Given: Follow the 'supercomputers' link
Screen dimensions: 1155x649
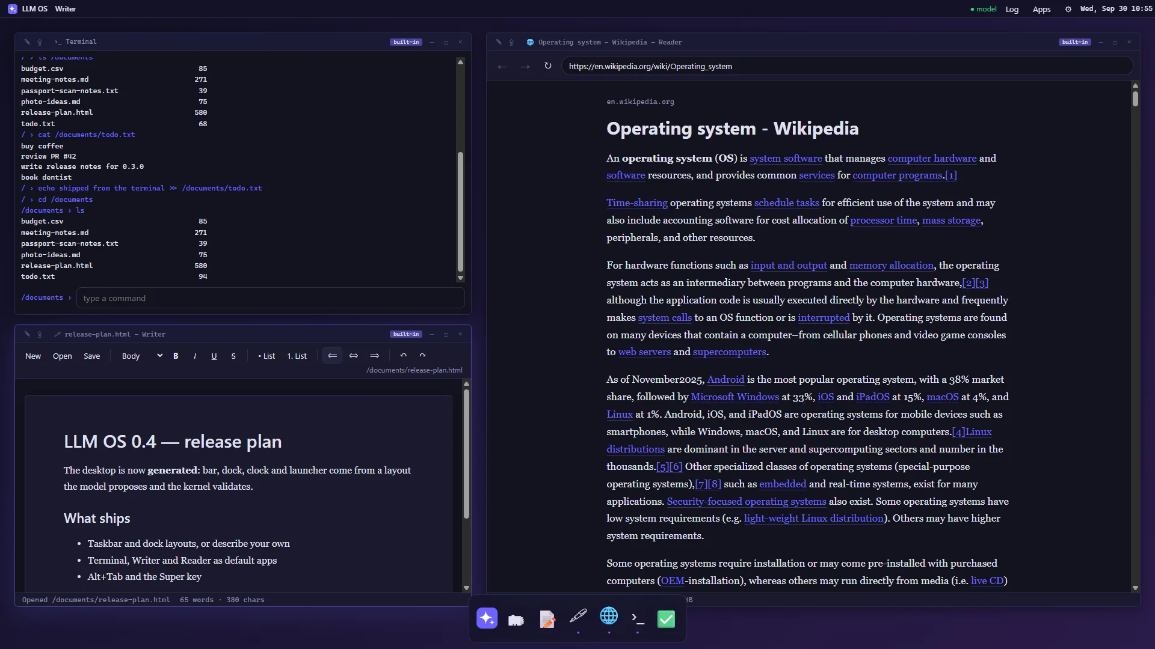Looking at the screenshot, I should point(729,352).
